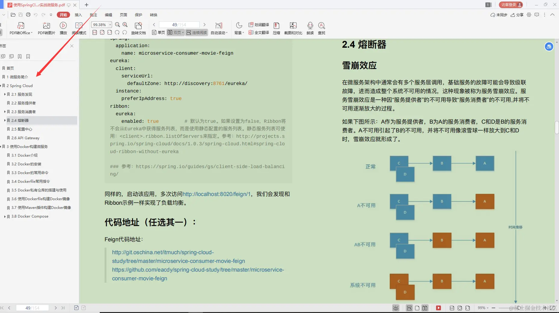Expand the 自动滚动 dropdown
Image resolution: width=559 pixels, height=313 pixels.
click(219, 32)
